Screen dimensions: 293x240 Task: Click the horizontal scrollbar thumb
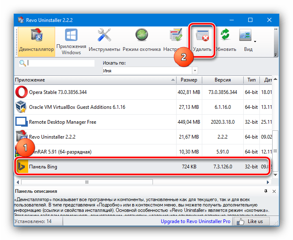point(87,182)
